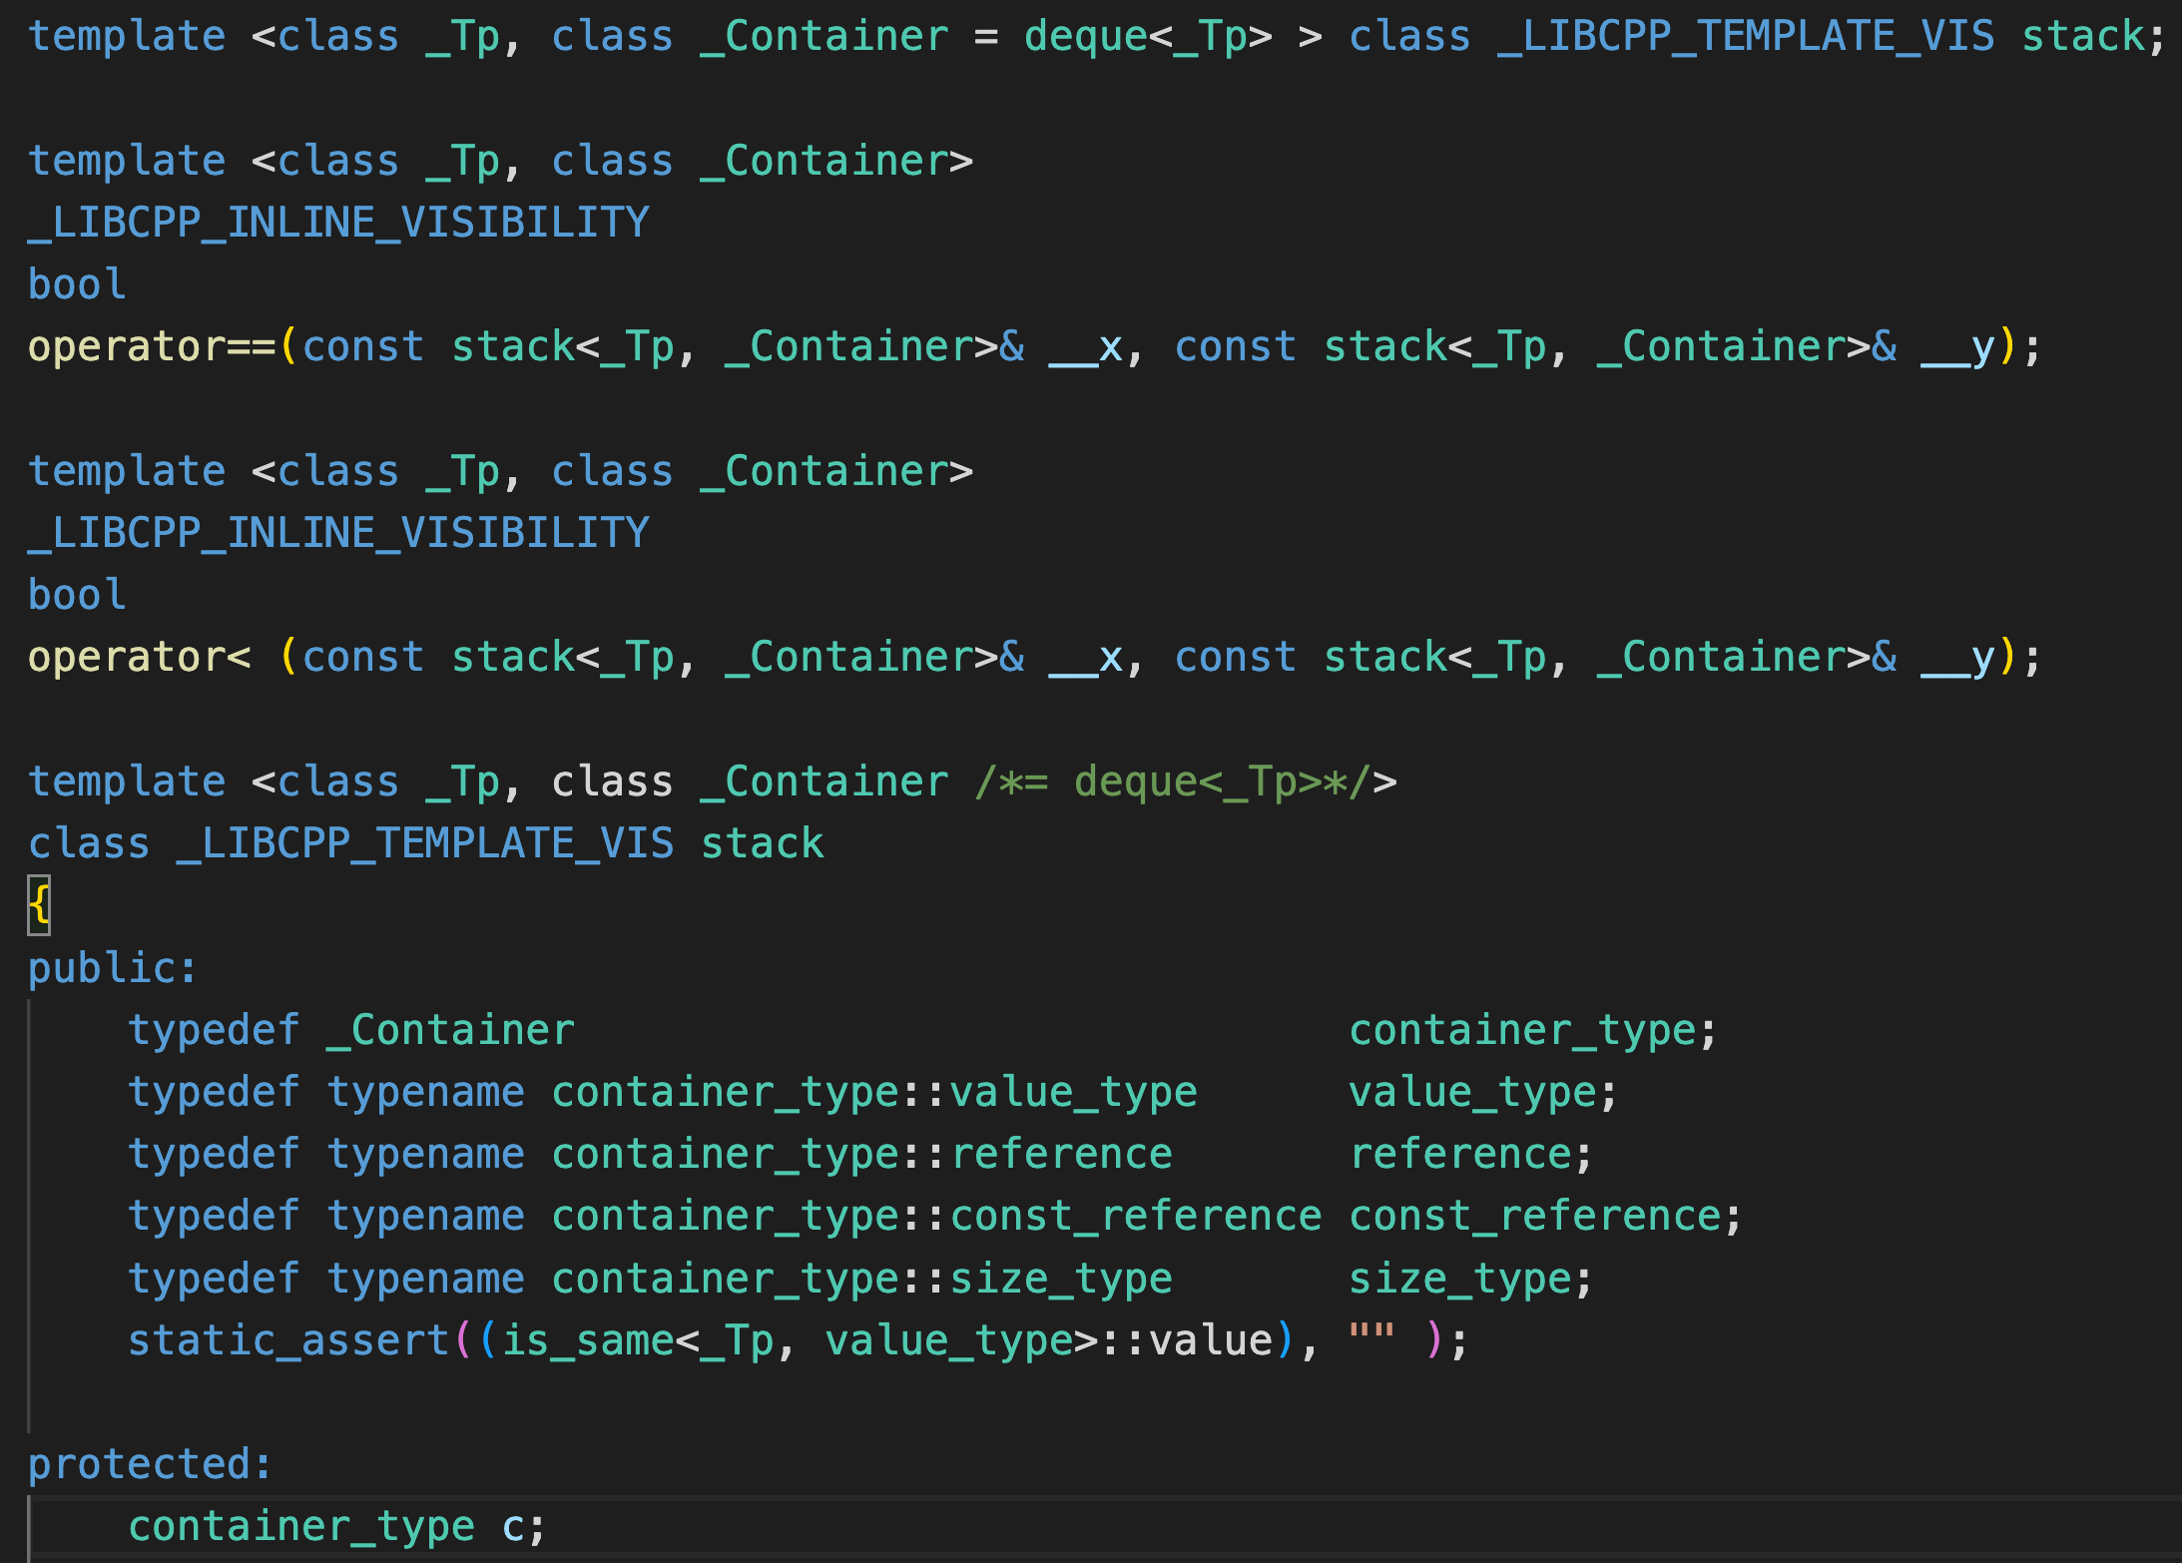Click bool return type above operator==

pos(77,285)
